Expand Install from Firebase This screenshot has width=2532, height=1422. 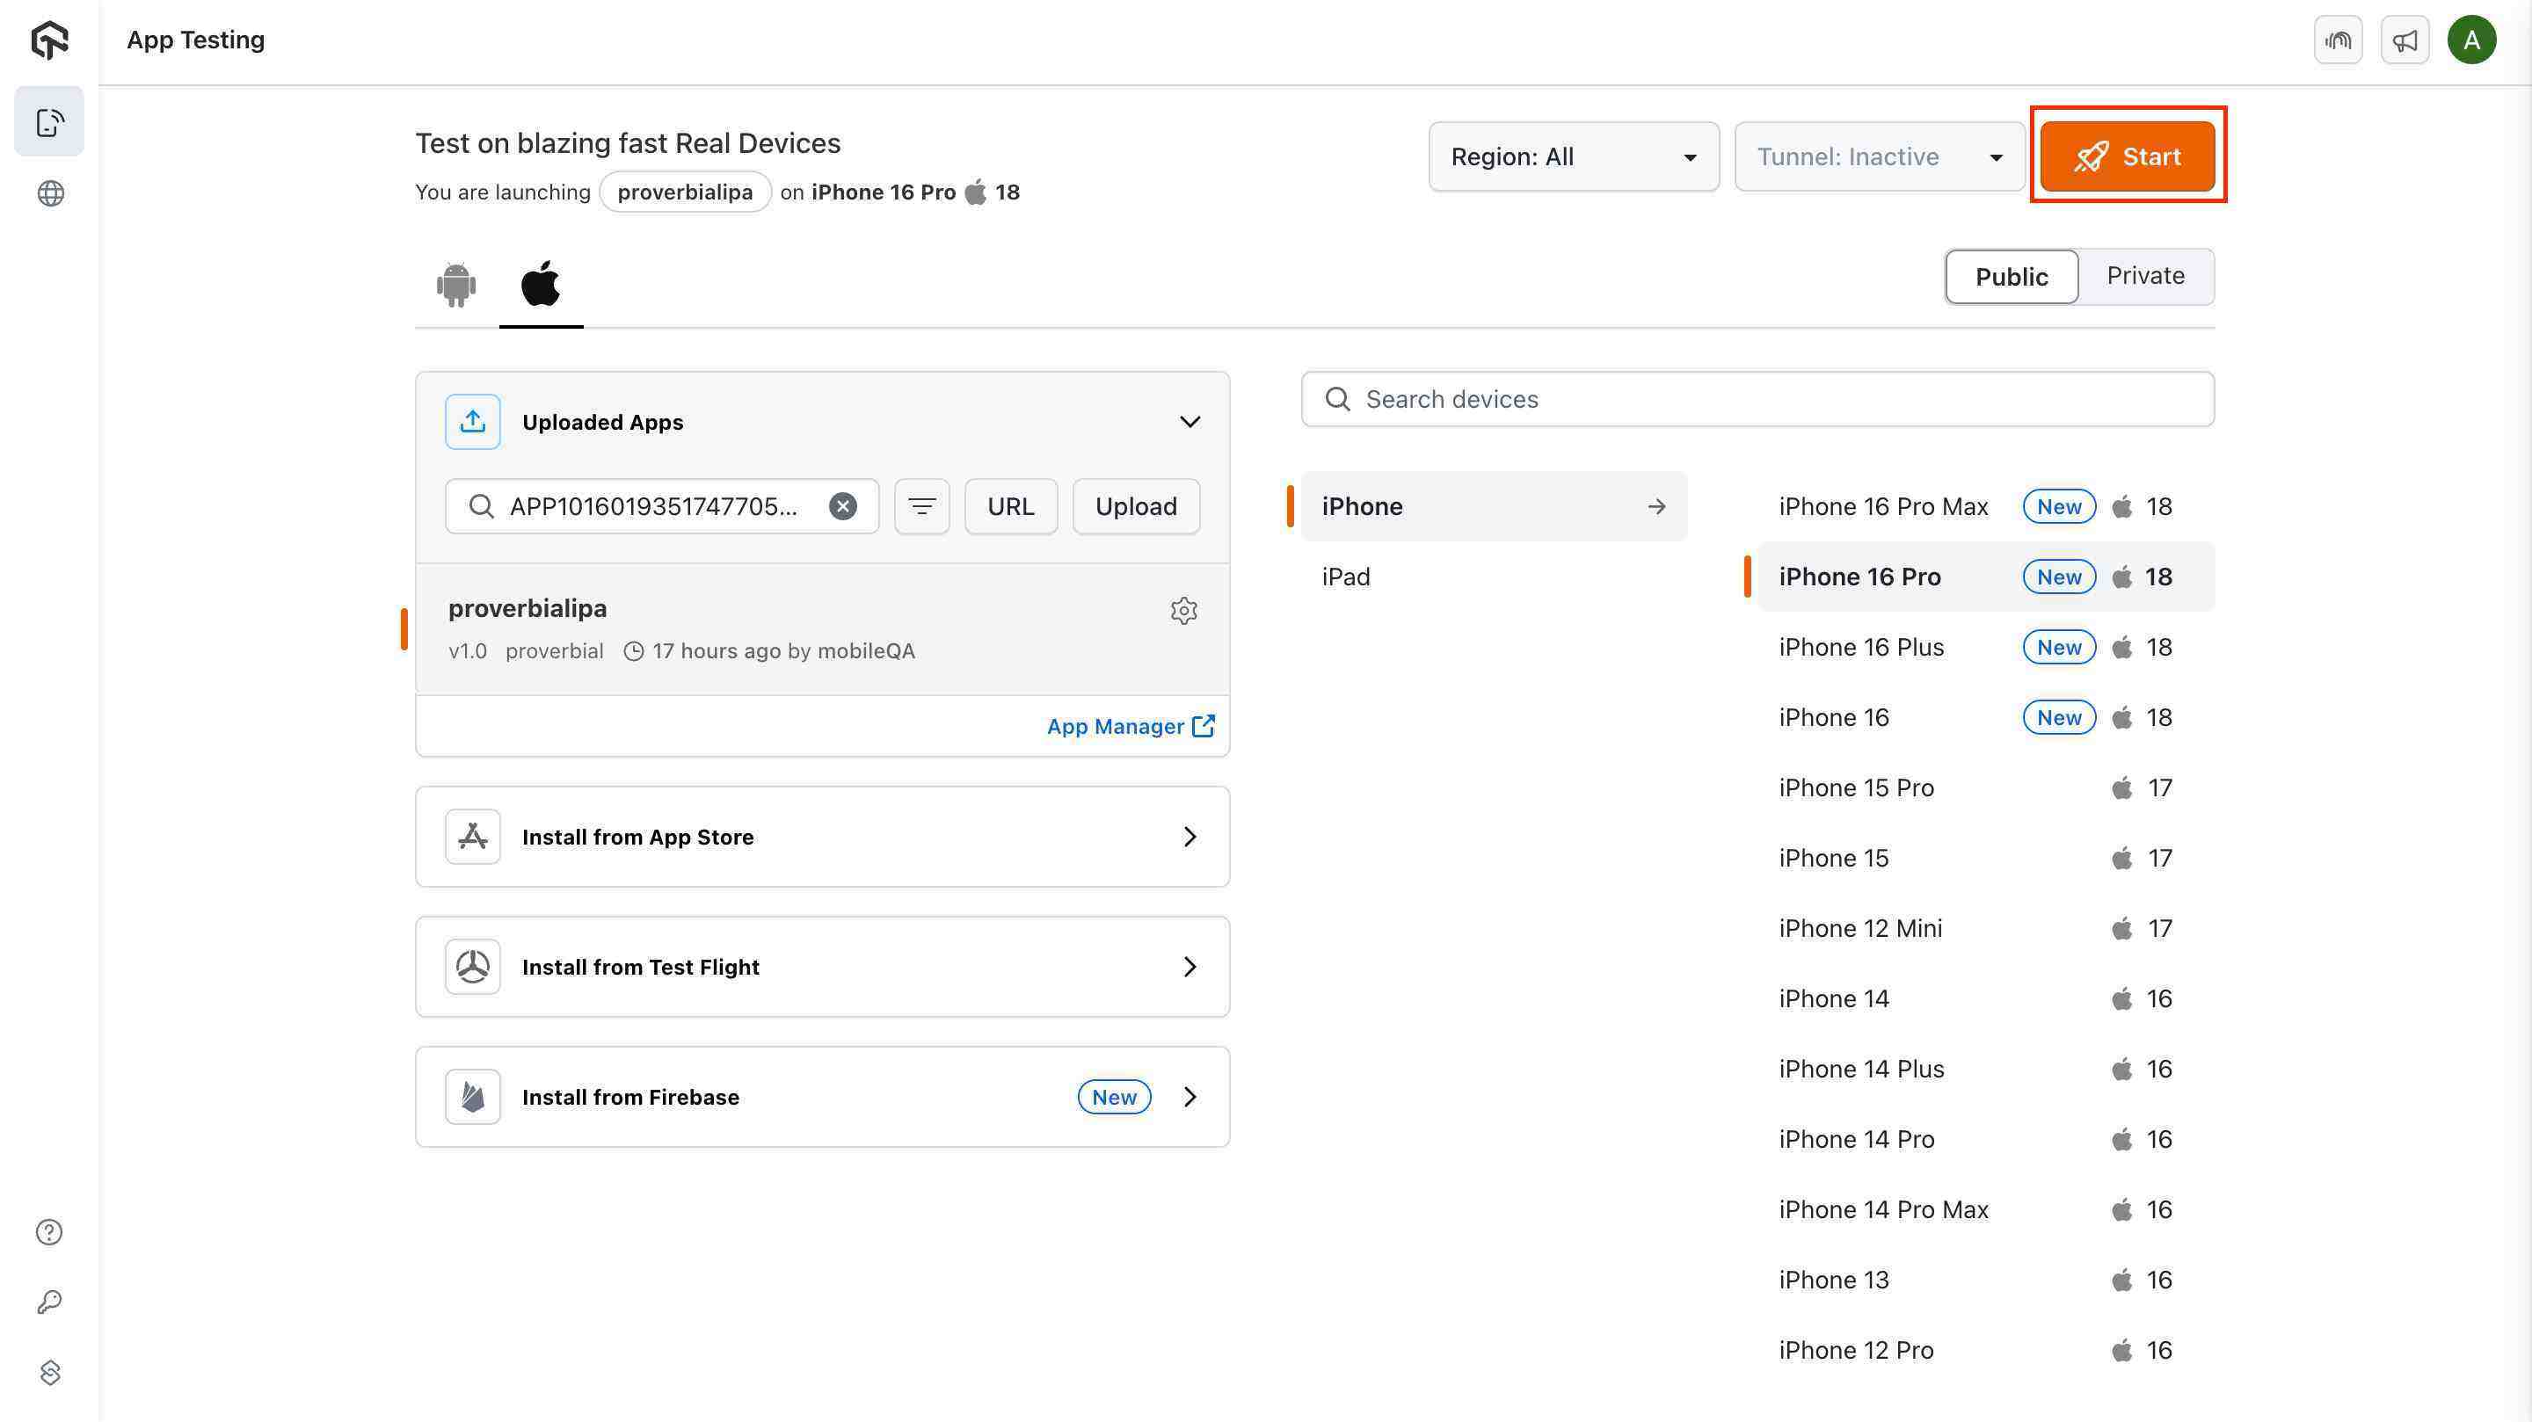coord(822,1097)
